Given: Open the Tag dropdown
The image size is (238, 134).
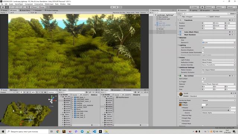Looking at the screenshot, I should [197, 16].
